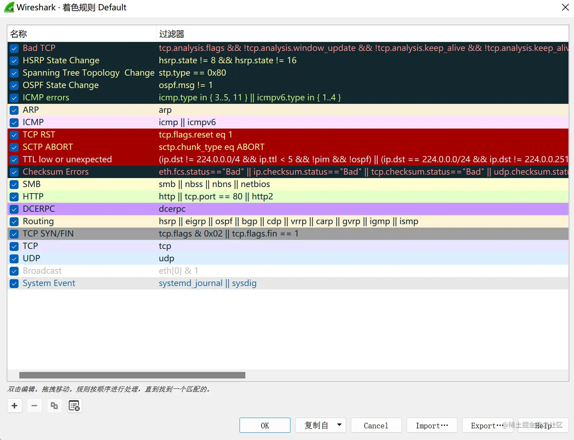Add a new coloring rule with plus icon

(14, 406)
